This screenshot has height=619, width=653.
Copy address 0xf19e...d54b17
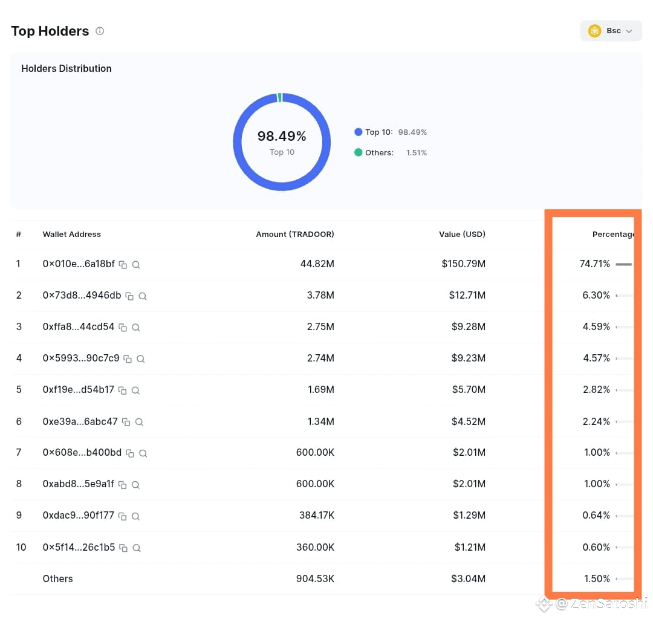[122, 390]
